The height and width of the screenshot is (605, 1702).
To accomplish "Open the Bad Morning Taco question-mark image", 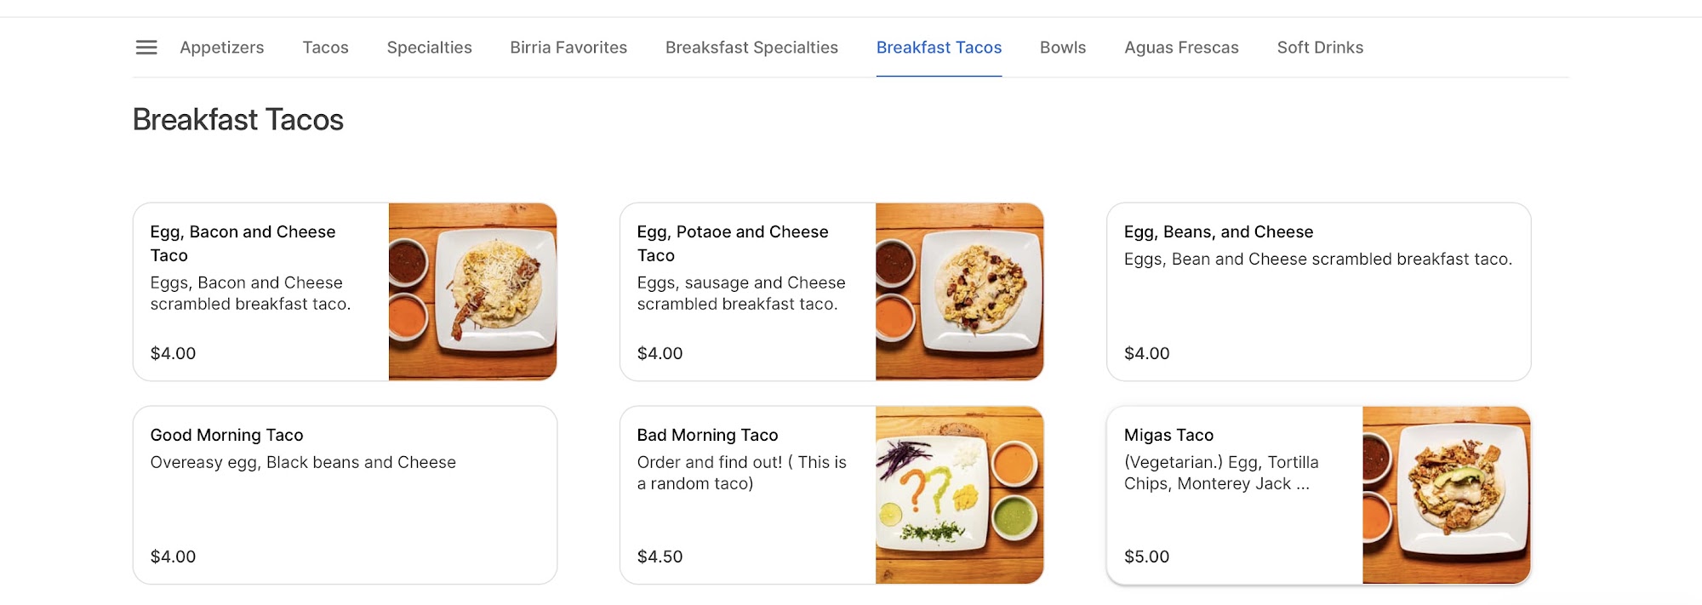I will click(959, 494).
